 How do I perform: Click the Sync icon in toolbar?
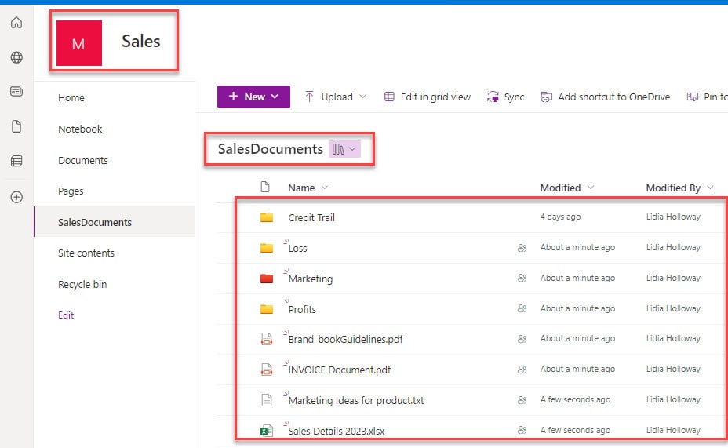click(x=493, y=97)
